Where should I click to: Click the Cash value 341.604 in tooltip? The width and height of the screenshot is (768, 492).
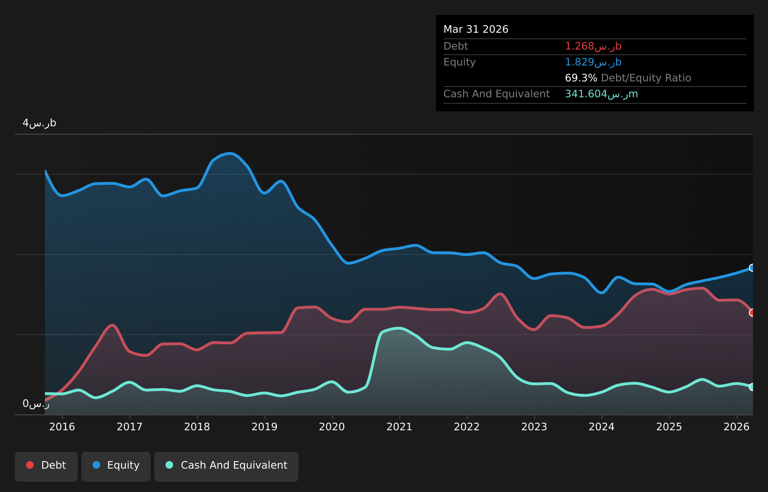coord(601,94)
